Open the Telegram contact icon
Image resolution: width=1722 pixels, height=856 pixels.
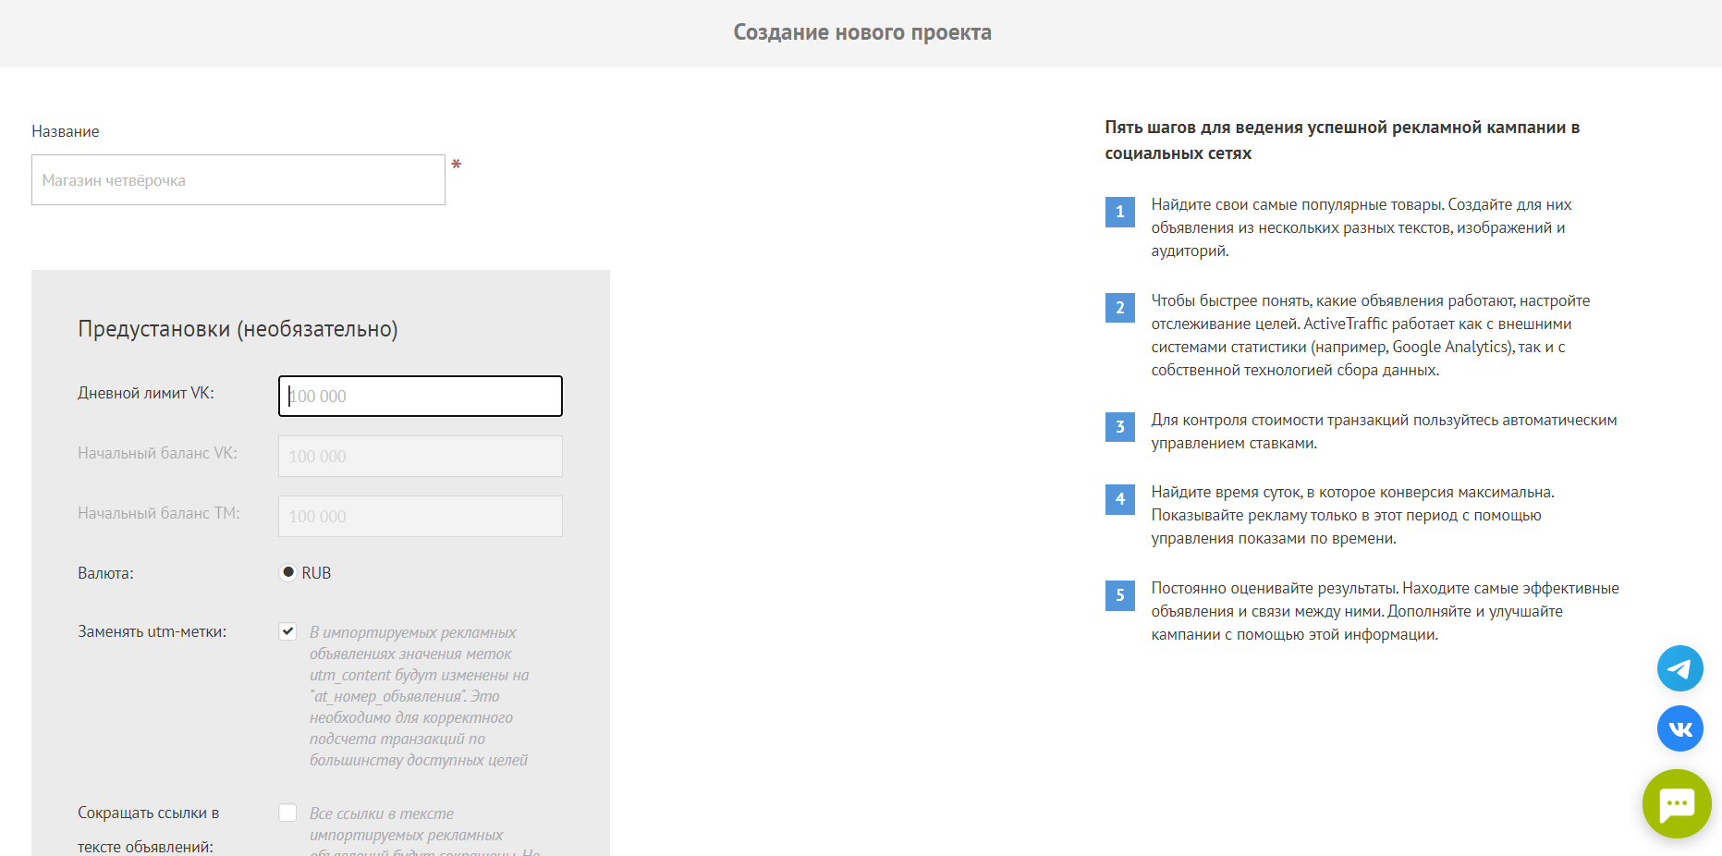(x=1679, y=668)
